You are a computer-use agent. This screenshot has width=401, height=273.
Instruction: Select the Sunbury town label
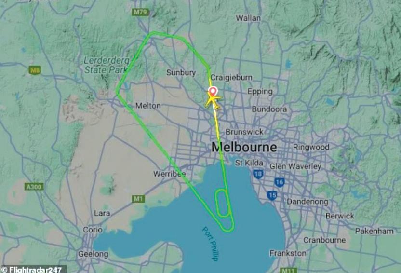(x=181, y=73)
